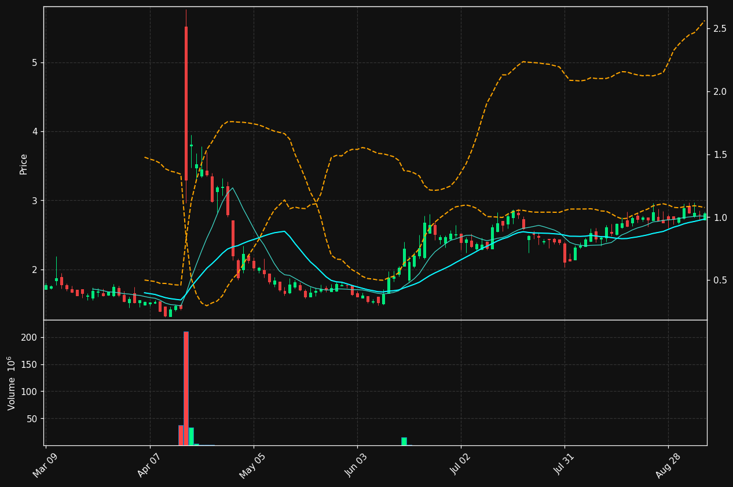Click the price tick label '4'
733x487 pixels.
pyautogui.click(x=34, y=131)
